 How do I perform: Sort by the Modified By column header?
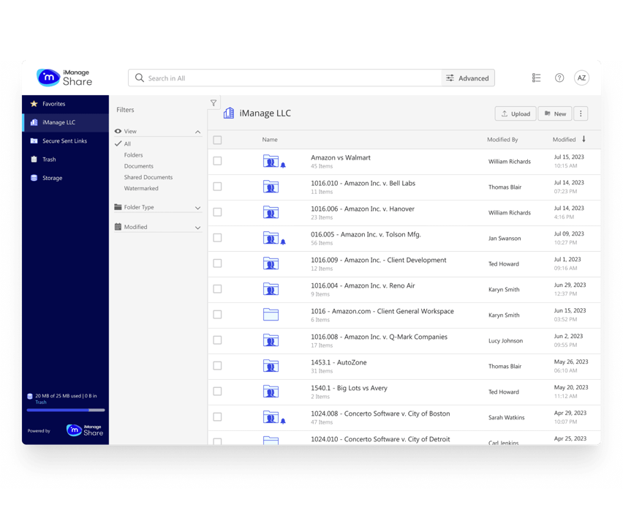pyautogui.click(x=502, y=140)
